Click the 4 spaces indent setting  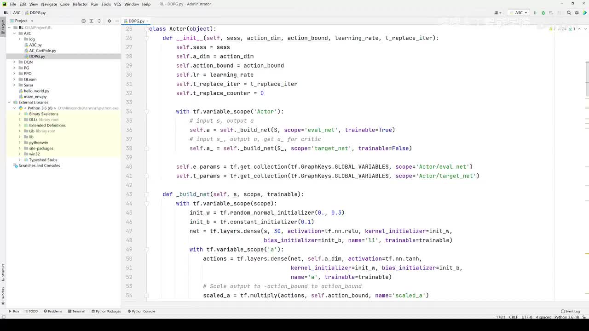[543, 317]
